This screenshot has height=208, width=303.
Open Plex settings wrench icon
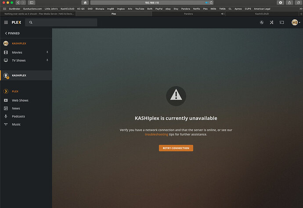(x=271, y=22)
